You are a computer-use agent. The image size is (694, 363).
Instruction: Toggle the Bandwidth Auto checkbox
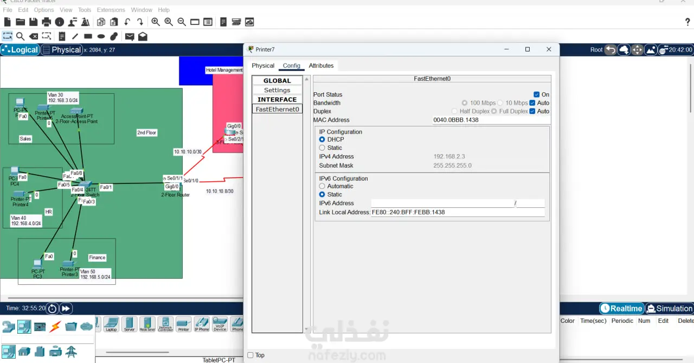point(532,103)
